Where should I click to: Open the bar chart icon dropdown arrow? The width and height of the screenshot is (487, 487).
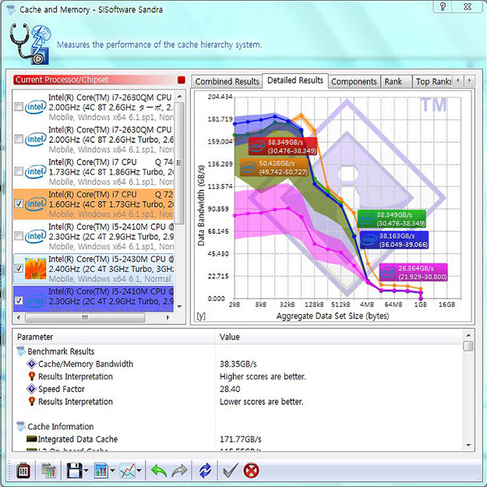(x=112, y=471)
